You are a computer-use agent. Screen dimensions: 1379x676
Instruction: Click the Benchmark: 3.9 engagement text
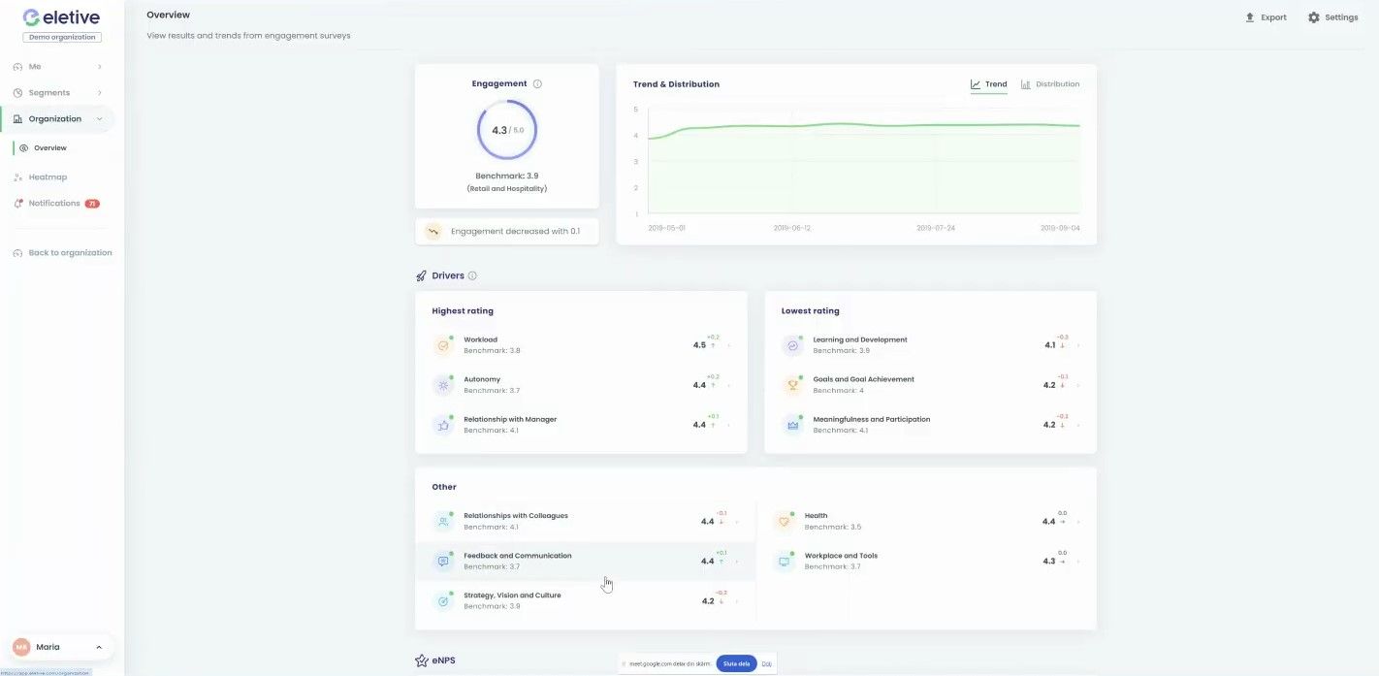tap(507, 177)
